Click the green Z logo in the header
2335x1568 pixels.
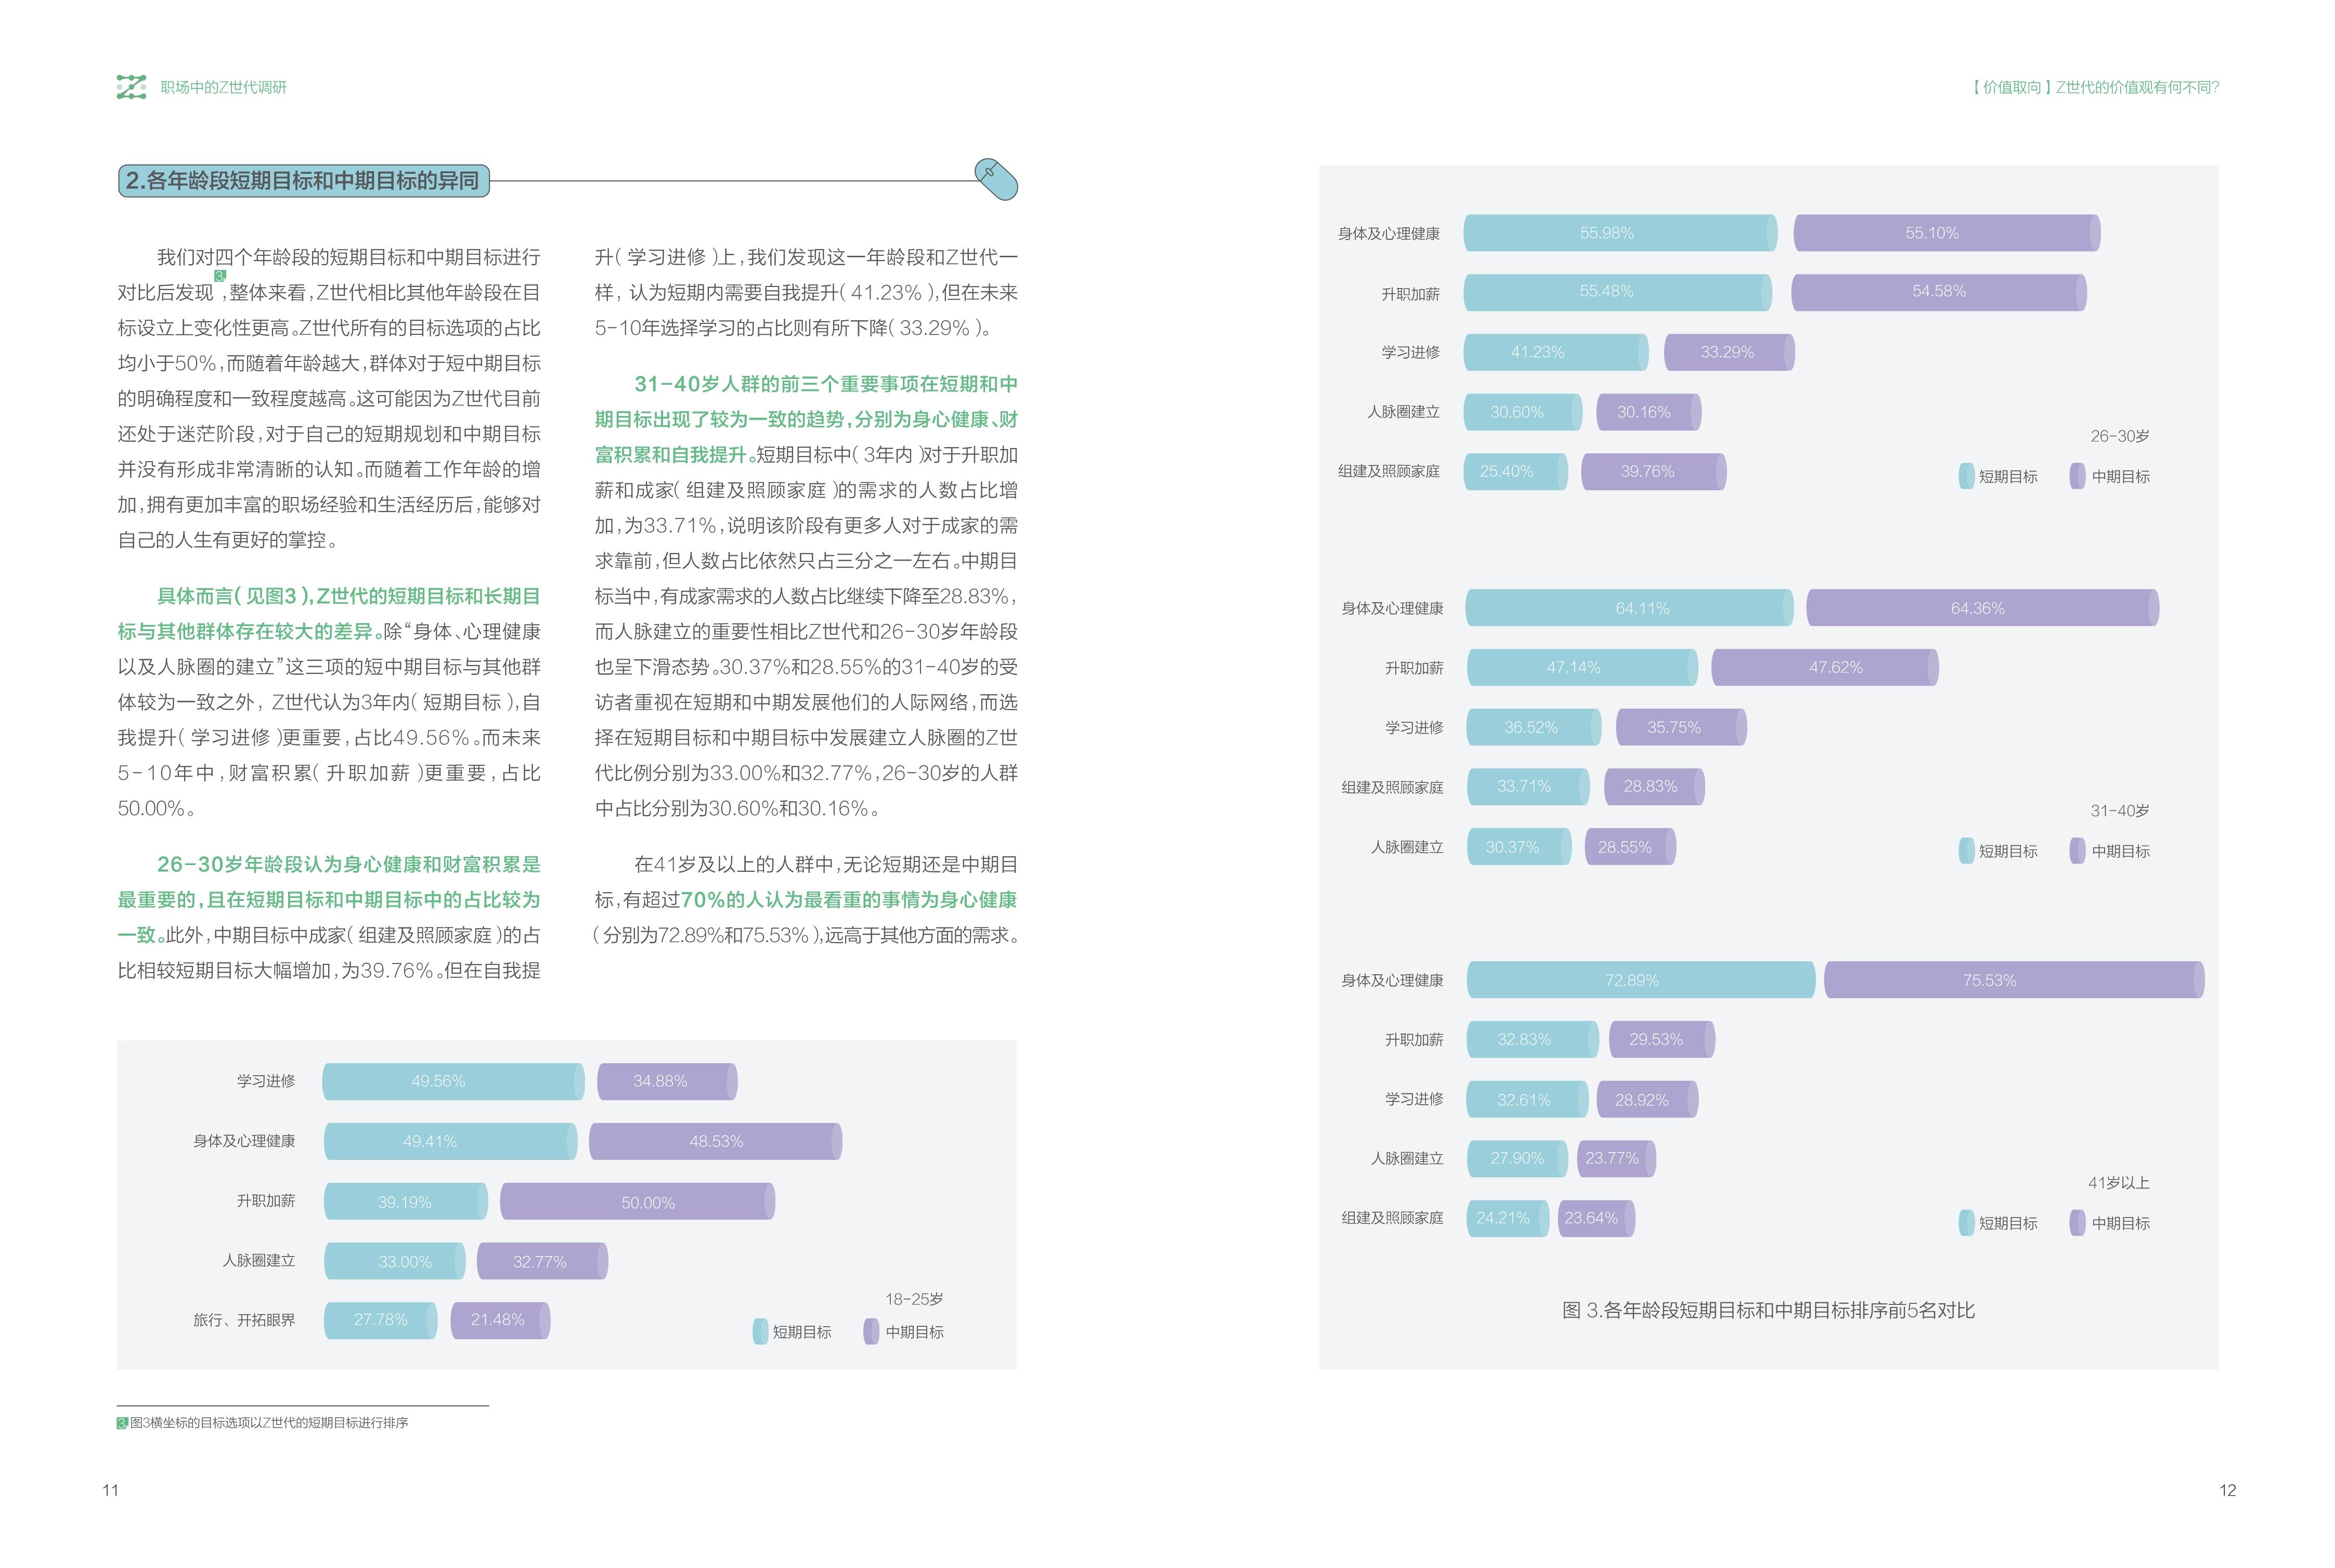point(131,87)
